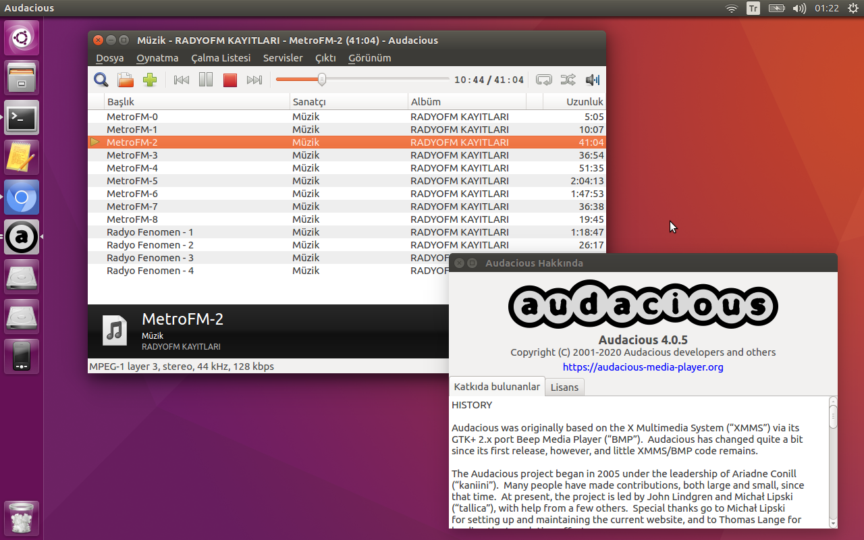The image size is (864, 540).
Task: Open the second hard drive launcher icon
Action: click(x=22, y=317)
